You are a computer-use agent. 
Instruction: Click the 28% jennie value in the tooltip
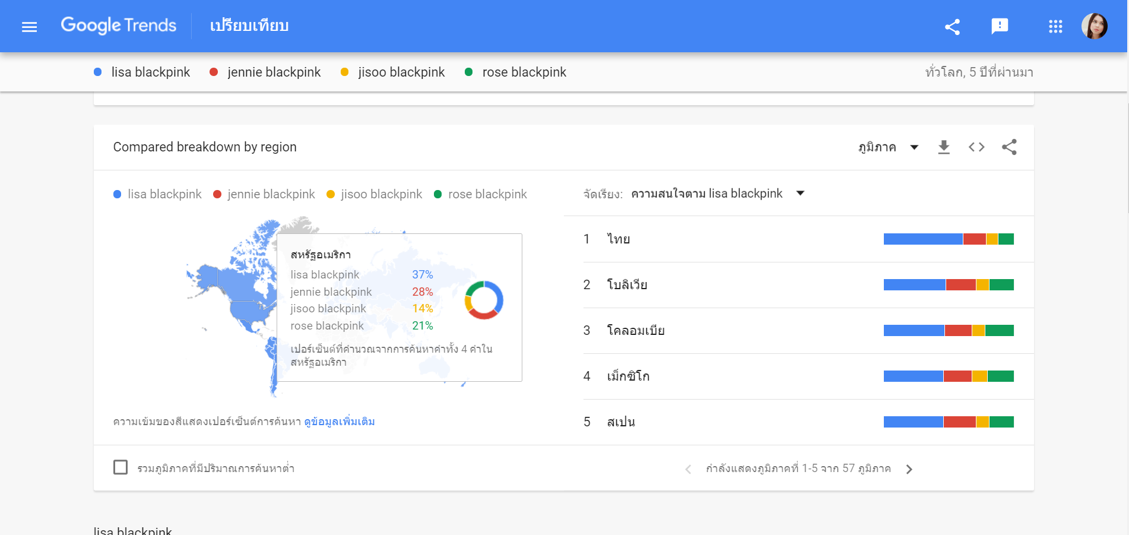point(423,292)
